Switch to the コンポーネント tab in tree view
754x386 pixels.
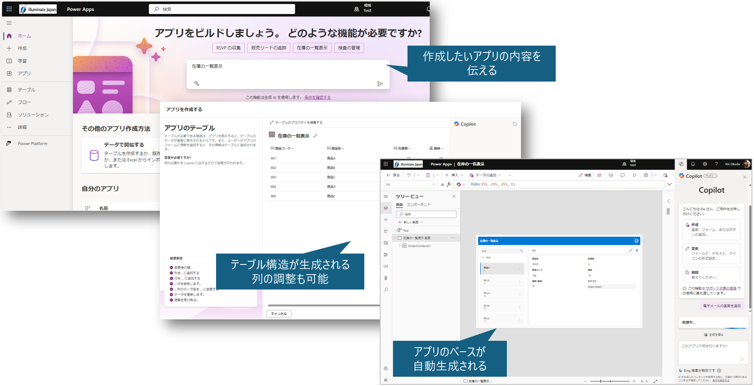click(x=418, y=205)
